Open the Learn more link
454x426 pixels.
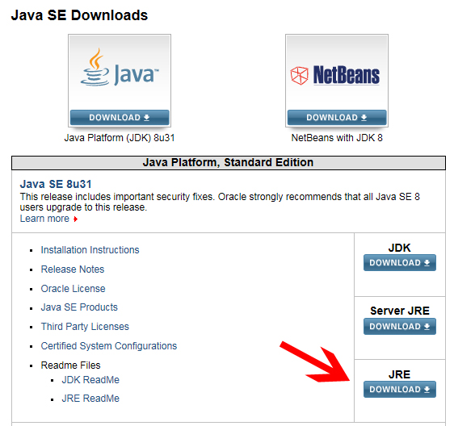point(44,219)
